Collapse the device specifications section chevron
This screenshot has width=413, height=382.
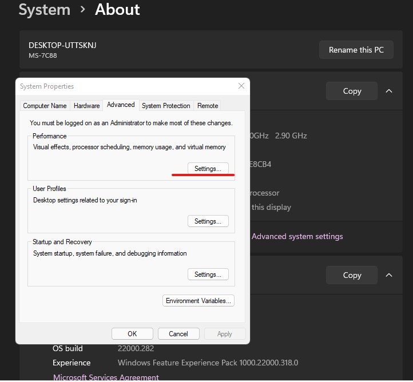coord(389,91)
